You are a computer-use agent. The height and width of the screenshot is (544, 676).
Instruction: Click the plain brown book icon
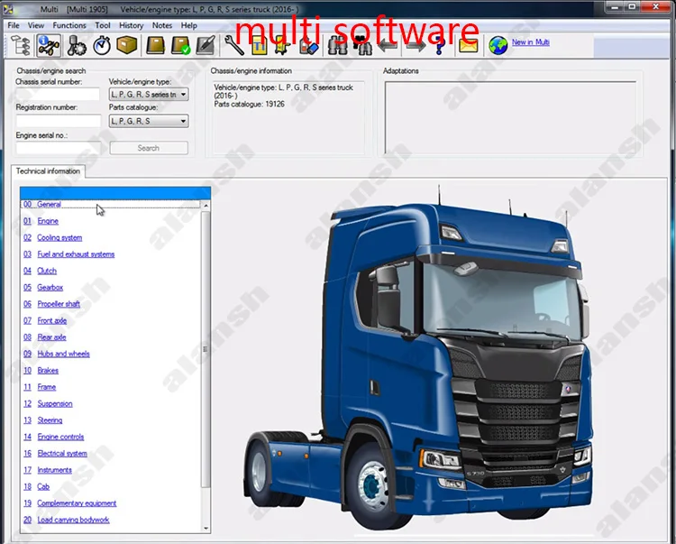pyautogui.click(x=155, y=45)
